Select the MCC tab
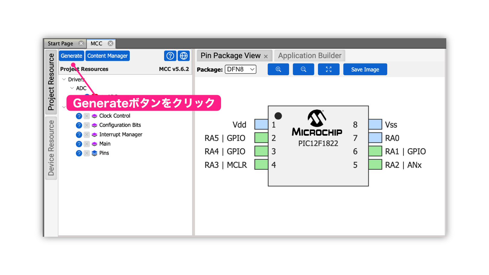The height and width of the screenshot is (275, 489). point(96,44)
